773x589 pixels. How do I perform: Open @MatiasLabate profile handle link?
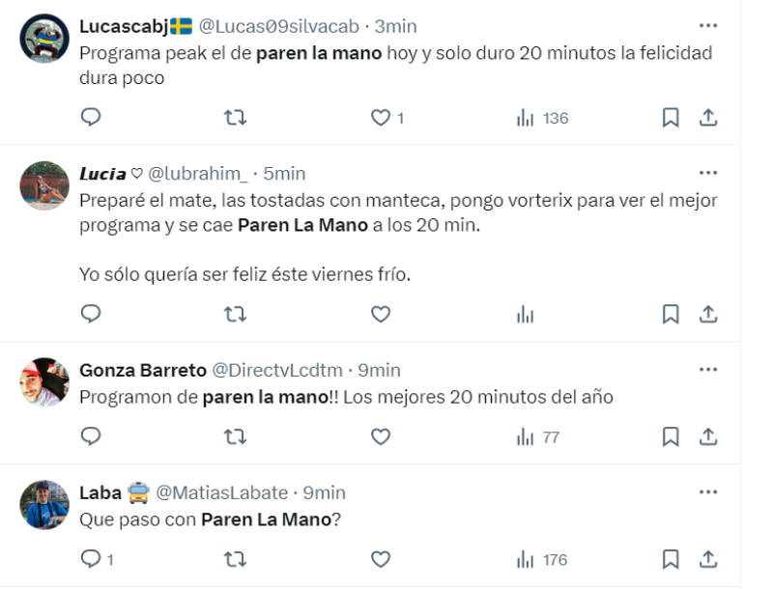click(x=223, y=492)
